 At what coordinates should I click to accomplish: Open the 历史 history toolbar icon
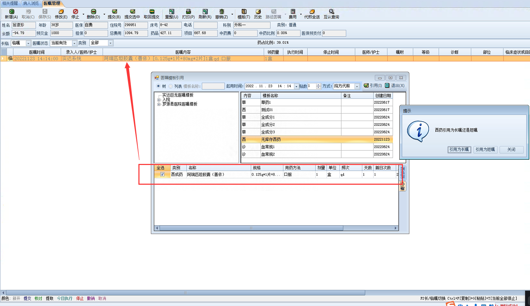(x=258, y=12)
